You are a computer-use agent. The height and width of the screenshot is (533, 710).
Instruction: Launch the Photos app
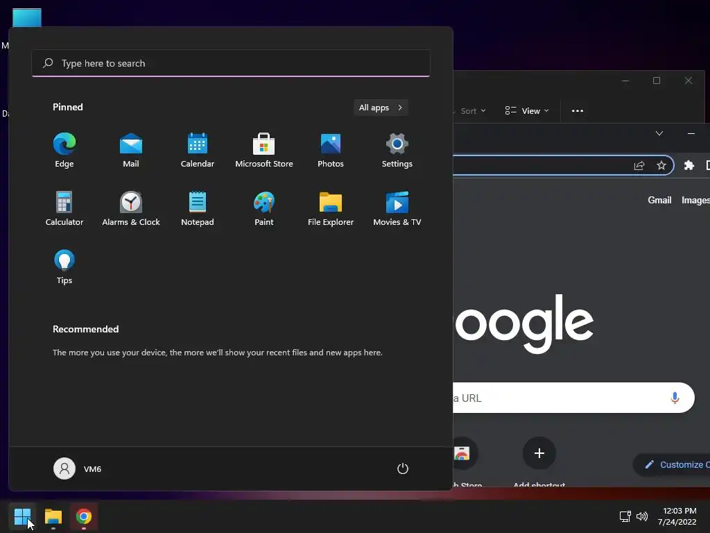(331, 151)
